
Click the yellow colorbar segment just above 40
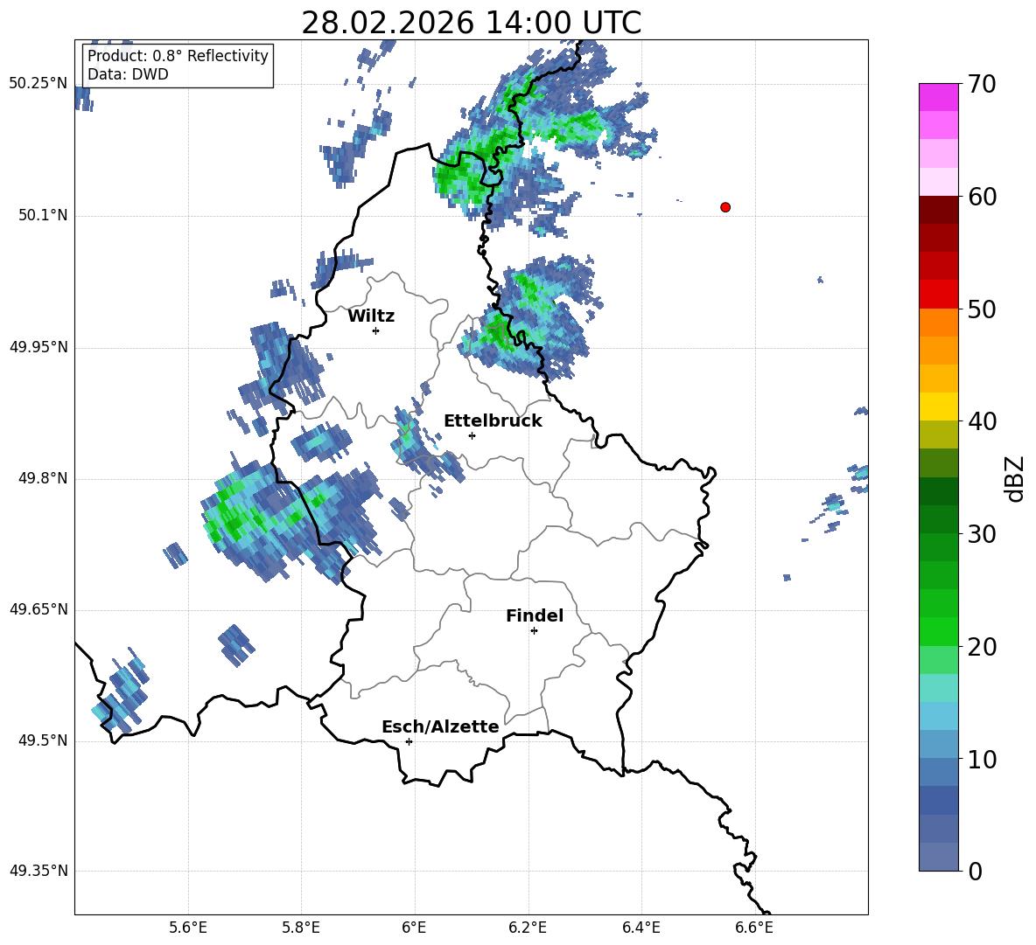938,406
